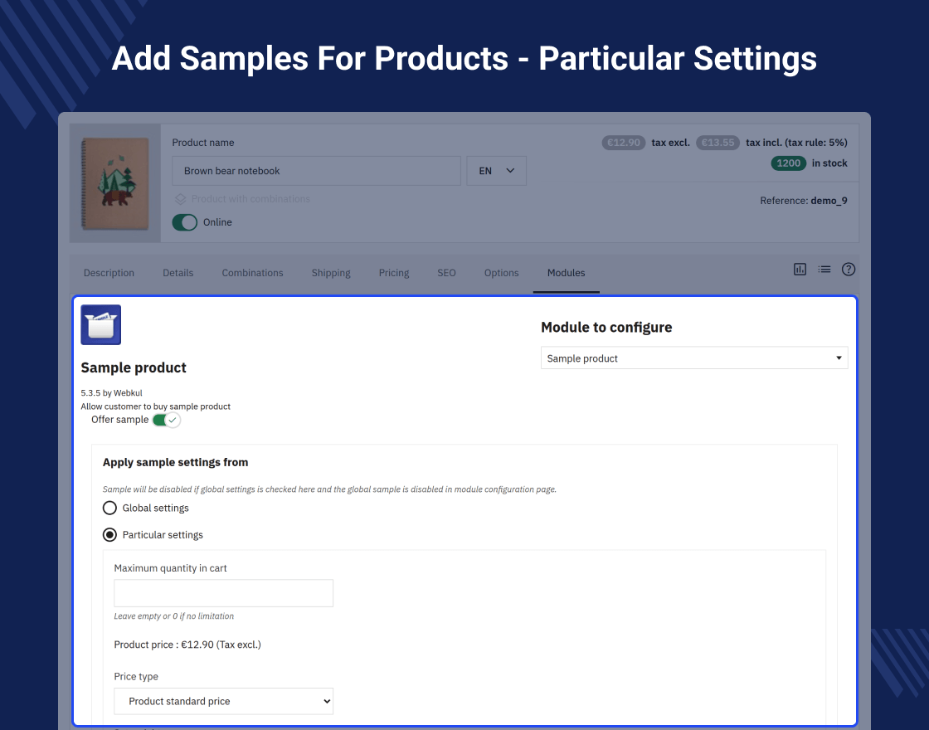Image resolution: width=929 pixels, height=730 pixels.
Task: Select the Global settings radio button
Action: 109,508
